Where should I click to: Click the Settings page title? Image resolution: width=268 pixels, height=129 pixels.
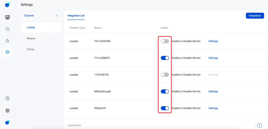[27, 5]
